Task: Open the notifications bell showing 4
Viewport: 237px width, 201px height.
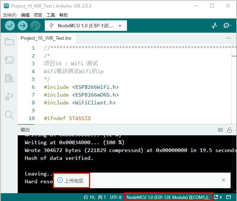Action: [x=218, y=197]
